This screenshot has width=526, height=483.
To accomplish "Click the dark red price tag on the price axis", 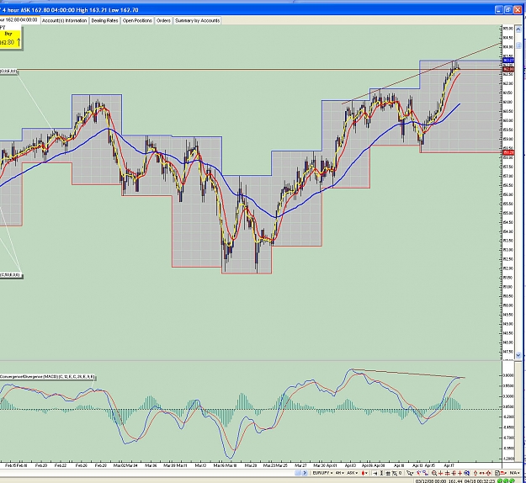I will click(508, 69).
